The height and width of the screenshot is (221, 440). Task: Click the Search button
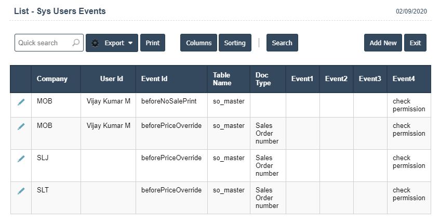coord(282,43)
